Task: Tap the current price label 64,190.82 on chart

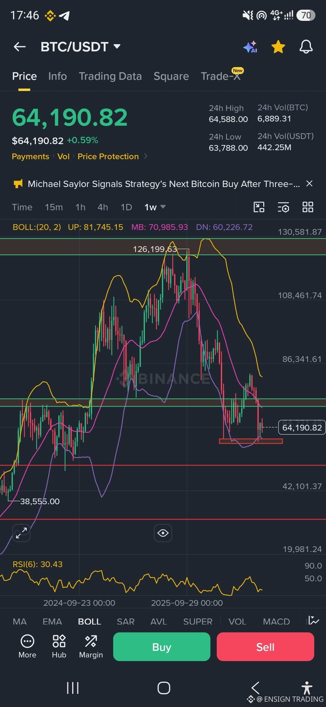Action: (x=302, y=428)
